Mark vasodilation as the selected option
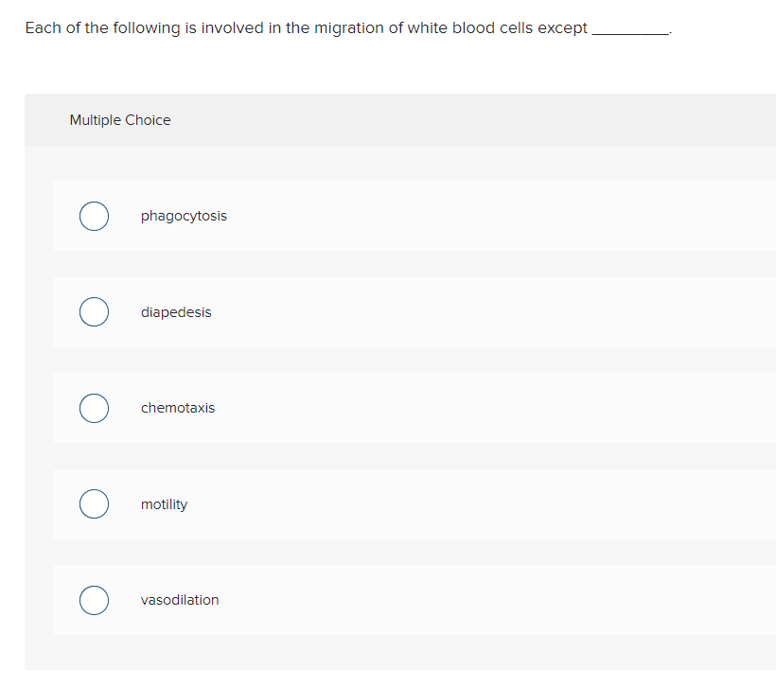The image size is (776, 687). point(94,600)
